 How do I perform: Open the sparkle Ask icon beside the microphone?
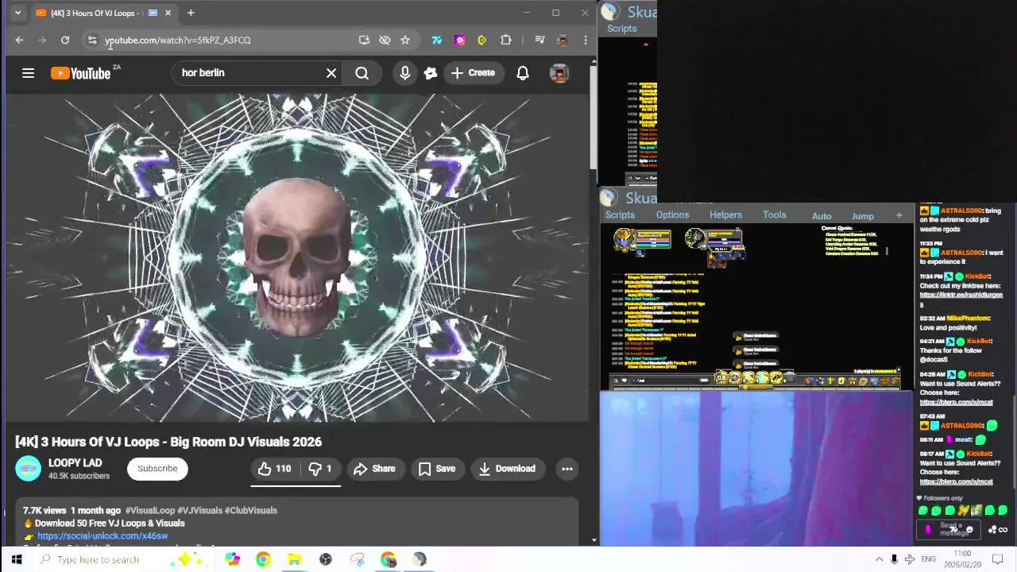point(431,73)
